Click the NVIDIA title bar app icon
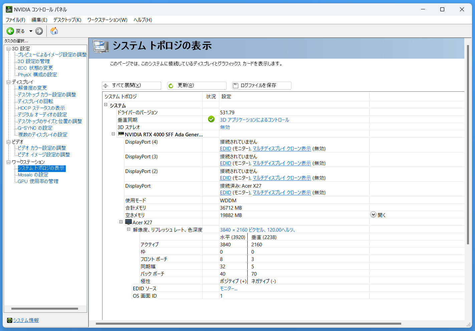Viewport: 475px width, 331px height. tap(9, 9)
